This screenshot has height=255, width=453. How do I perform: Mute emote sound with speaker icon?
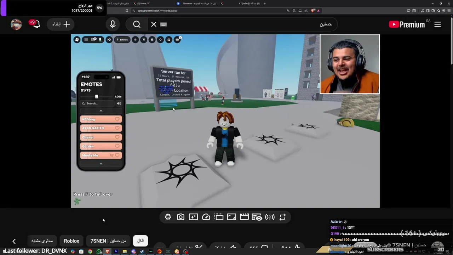(x=119, y=103)
